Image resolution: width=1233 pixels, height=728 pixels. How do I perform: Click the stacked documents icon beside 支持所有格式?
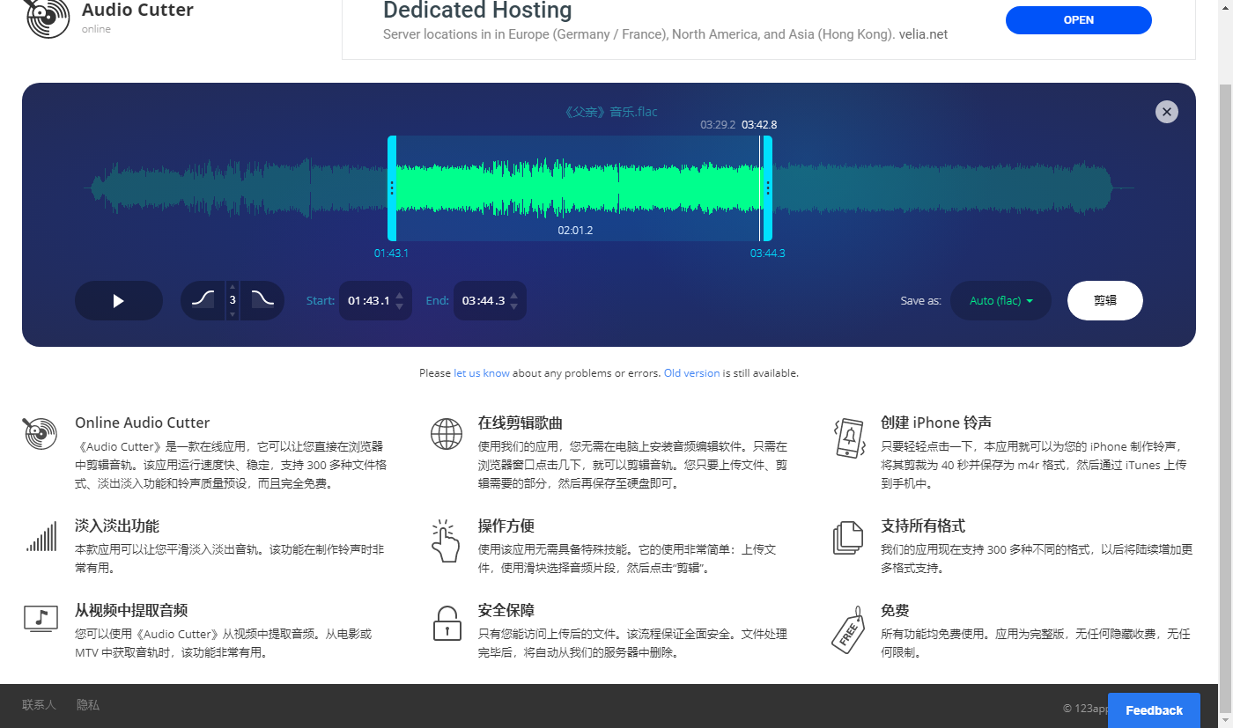(x=848, y=538)
